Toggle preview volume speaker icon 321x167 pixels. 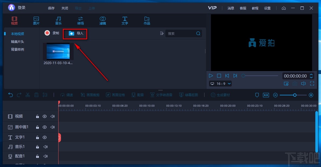click(x=303, y=83)
